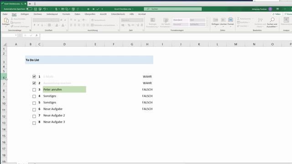The width and height of the screenshot is (292, 164).
Task: Click the select-all corner triangle
Action: tap(5, 44)
